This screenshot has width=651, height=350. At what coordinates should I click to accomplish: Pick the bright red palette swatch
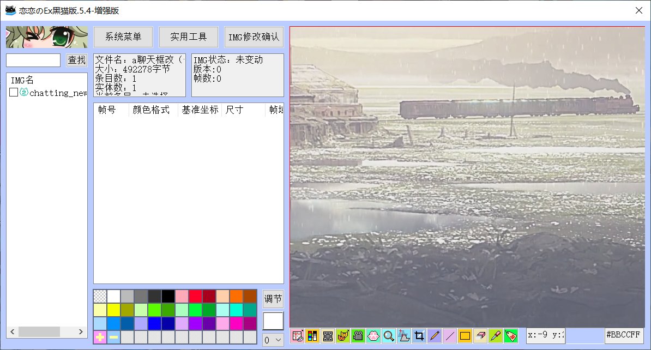[x=195, y=296]
